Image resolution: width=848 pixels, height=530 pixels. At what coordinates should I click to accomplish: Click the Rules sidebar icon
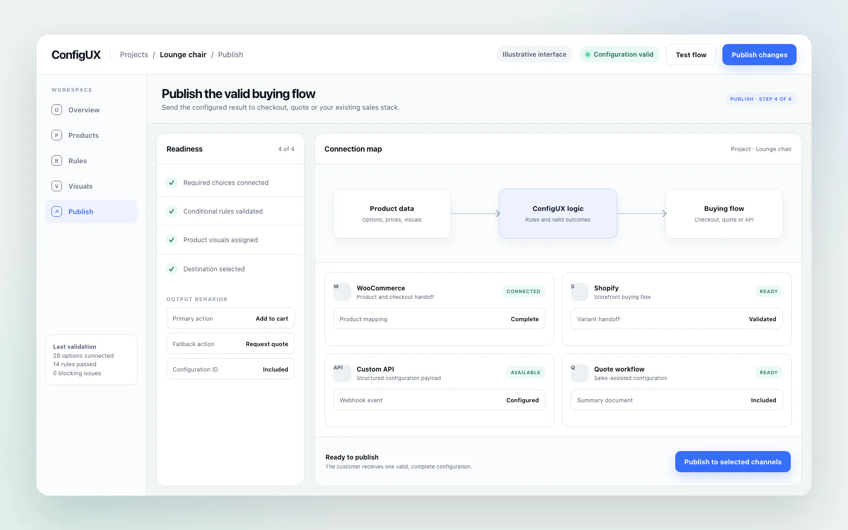tap(57, 161)
